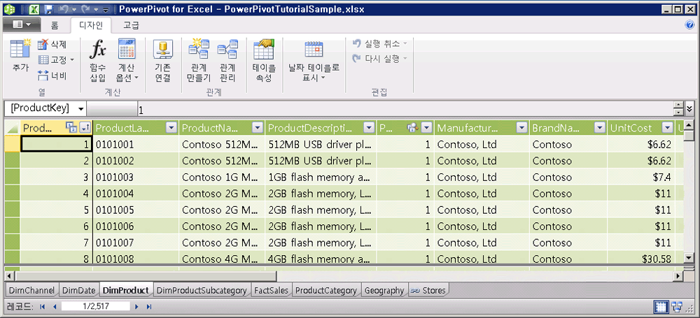This screenshot has width=700, height=318.
Task: Switch to diagram view icon
Action: point(677,306)
